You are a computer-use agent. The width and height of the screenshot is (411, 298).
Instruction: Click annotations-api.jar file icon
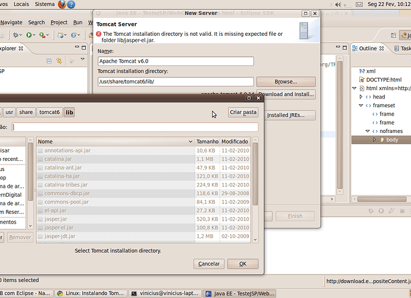point(40,151)
